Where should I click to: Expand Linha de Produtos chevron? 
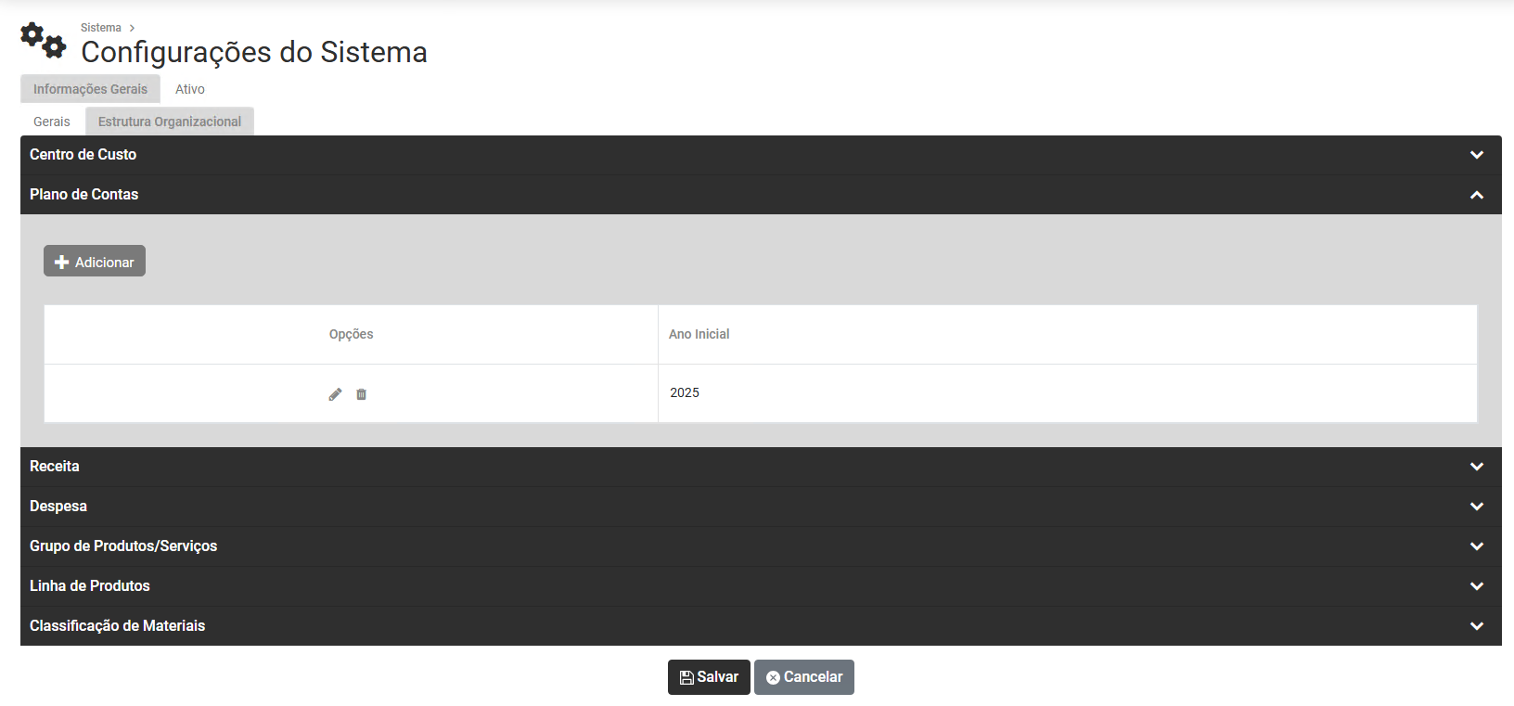[1477, 586]
